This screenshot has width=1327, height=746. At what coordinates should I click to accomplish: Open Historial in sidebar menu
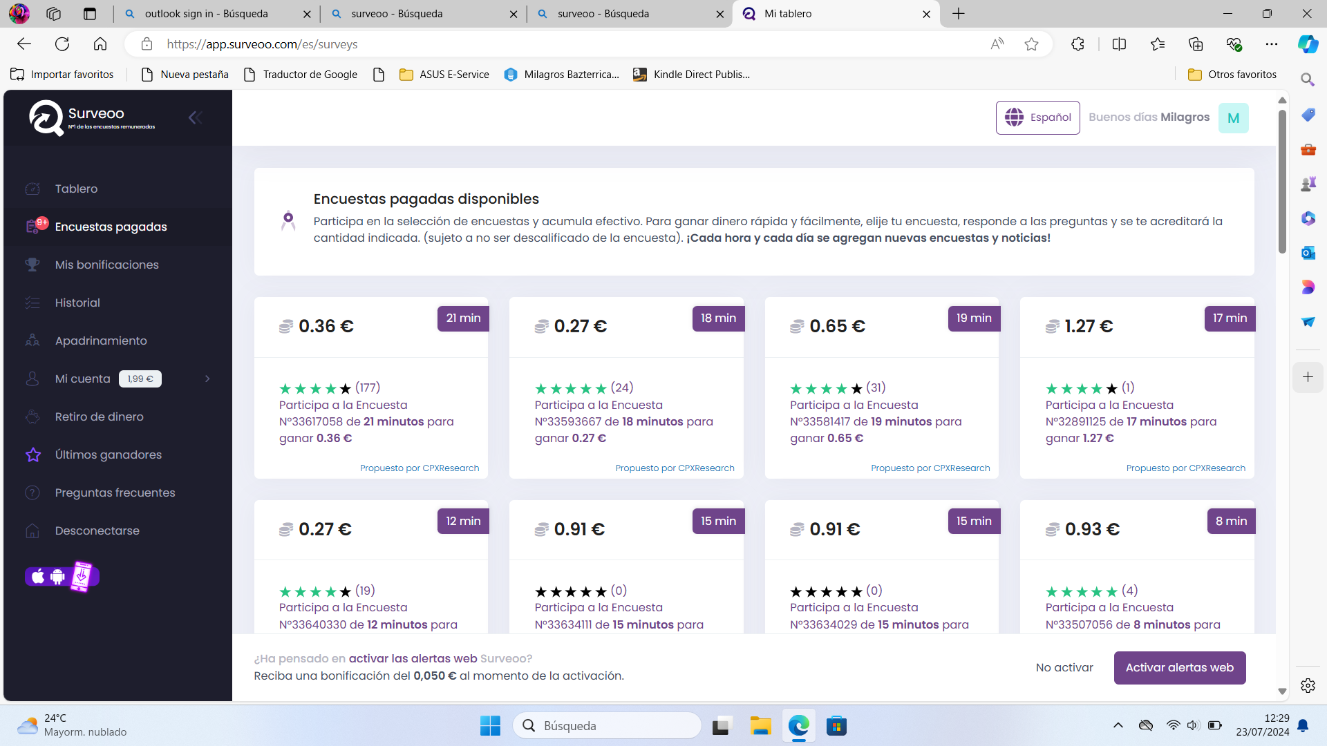(x=77, y=303)
